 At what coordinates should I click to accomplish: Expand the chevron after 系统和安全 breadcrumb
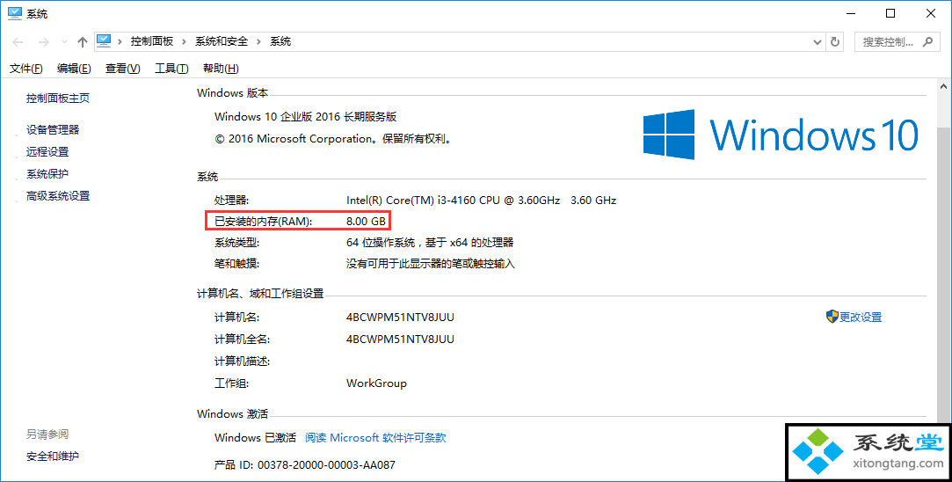coord(258,41)
